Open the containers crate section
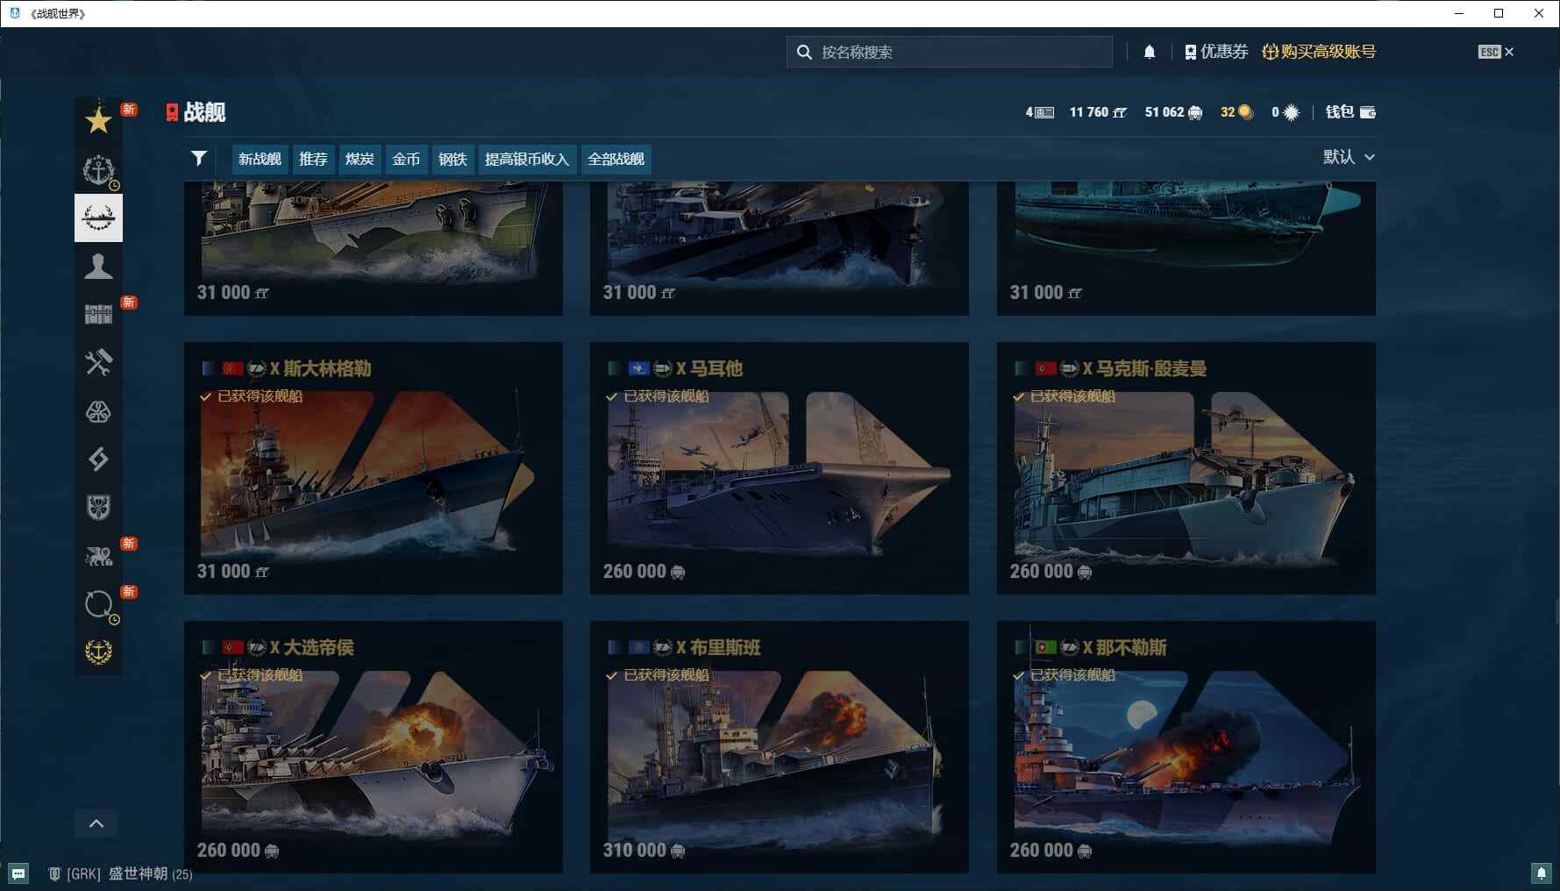 click(x=98, y=314)
